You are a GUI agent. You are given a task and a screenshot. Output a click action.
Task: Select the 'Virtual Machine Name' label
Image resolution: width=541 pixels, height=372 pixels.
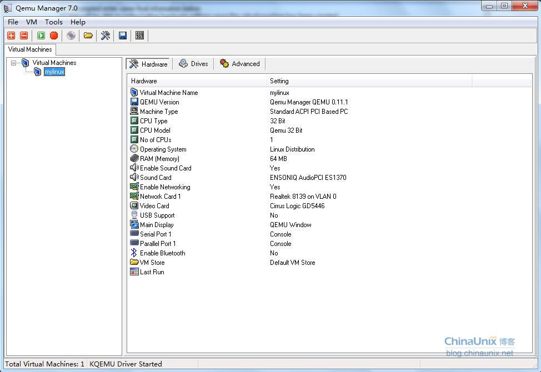[x=169, y=93]
